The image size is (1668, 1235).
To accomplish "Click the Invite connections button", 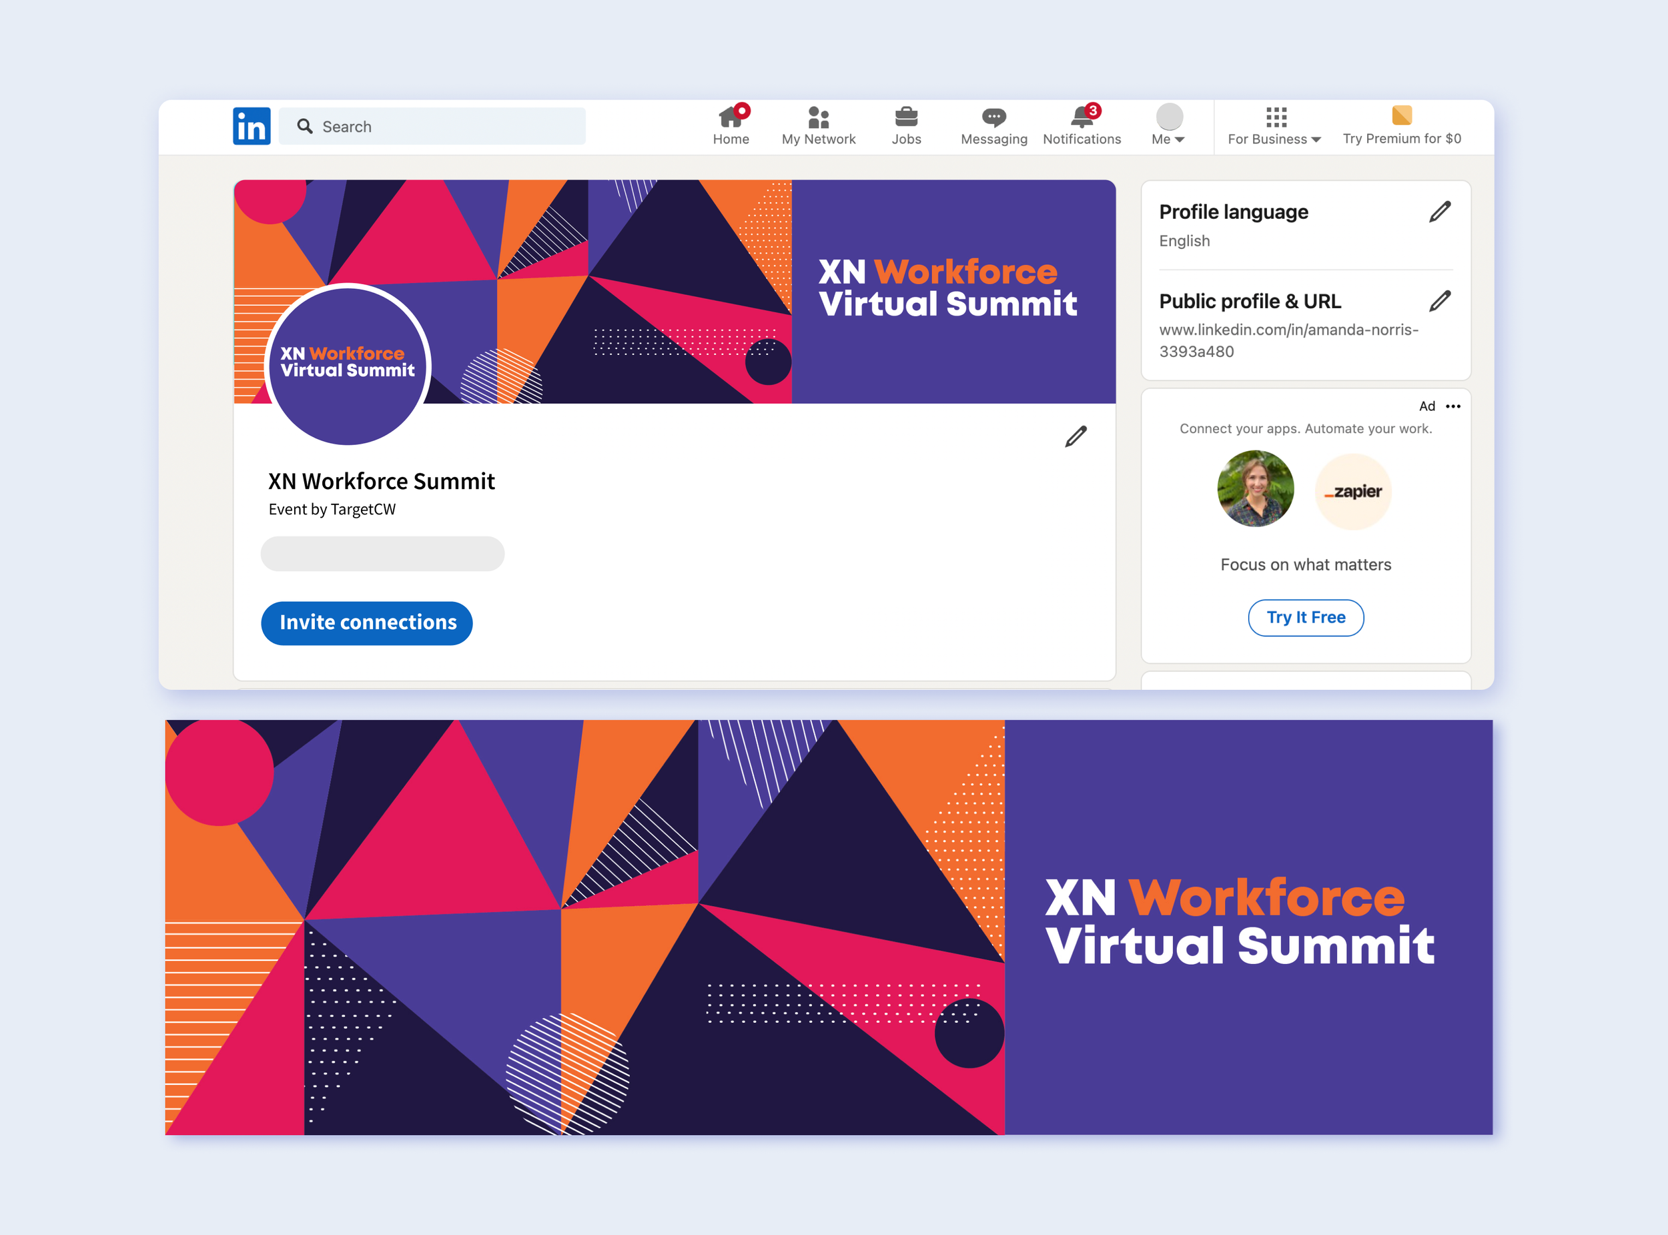I will 367,623.
